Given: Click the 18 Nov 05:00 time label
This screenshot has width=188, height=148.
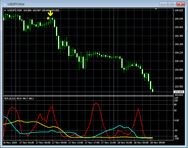Looking at the screenshot, I should (x=141, y=142).
